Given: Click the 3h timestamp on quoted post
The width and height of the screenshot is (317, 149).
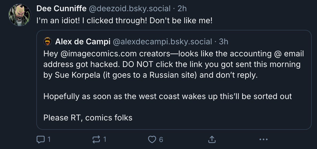Looking at the screenshot, I should (x=223, y=42).
